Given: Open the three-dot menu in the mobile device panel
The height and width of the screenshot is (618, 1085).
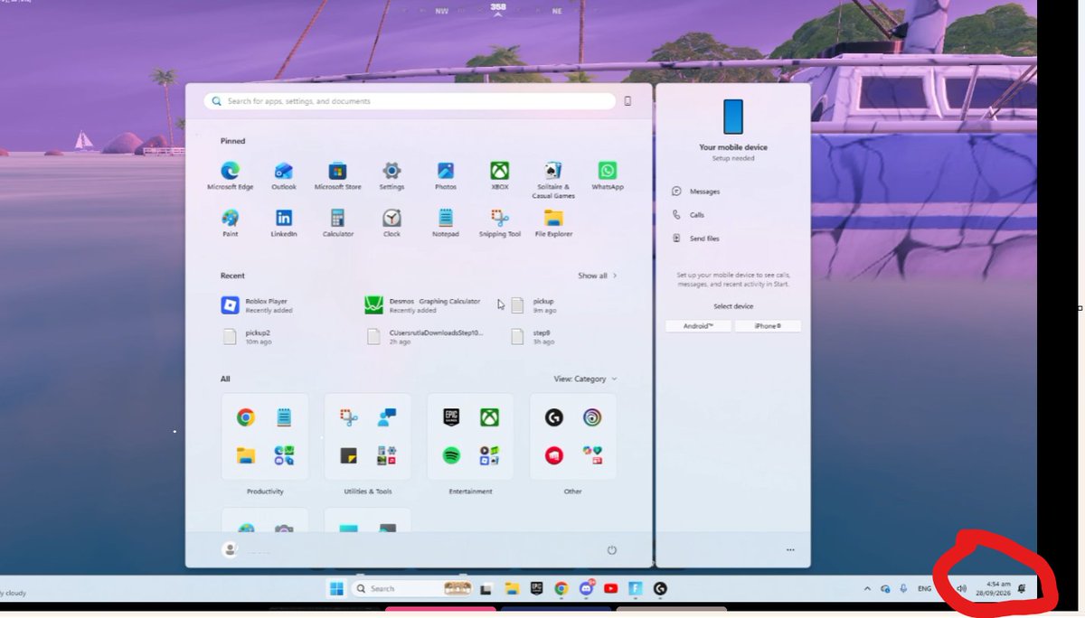Looking at the screenshot, I should [x=790, y=550].
